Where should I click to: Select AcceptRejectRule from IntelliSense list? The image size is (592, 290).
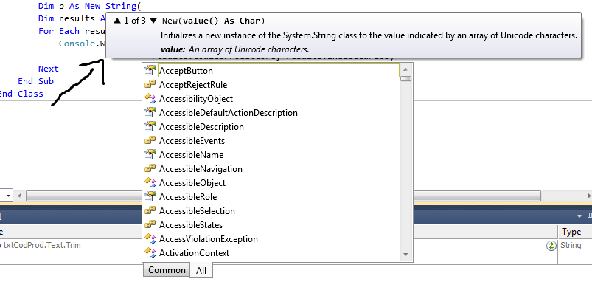point(193,85)
